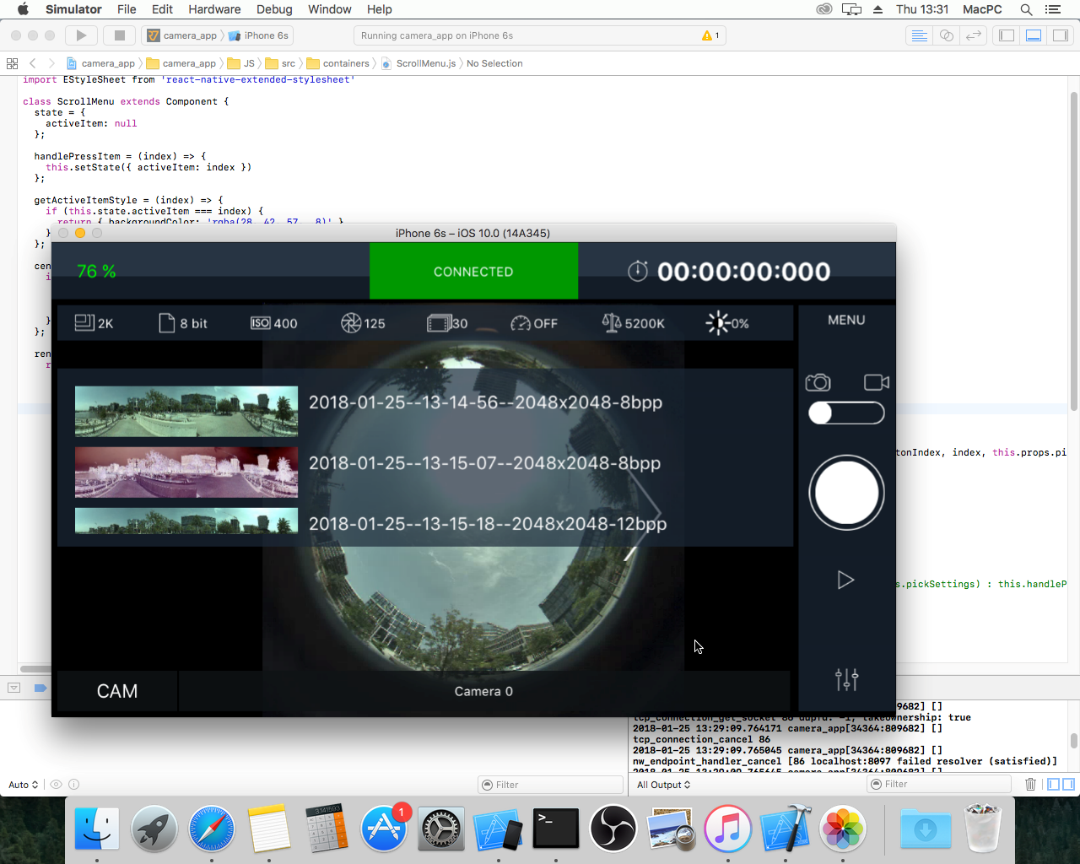This screenshot has width=1080, height=864.
Task: Show the assistant editor in Xcode
Action: pos(947,35)
